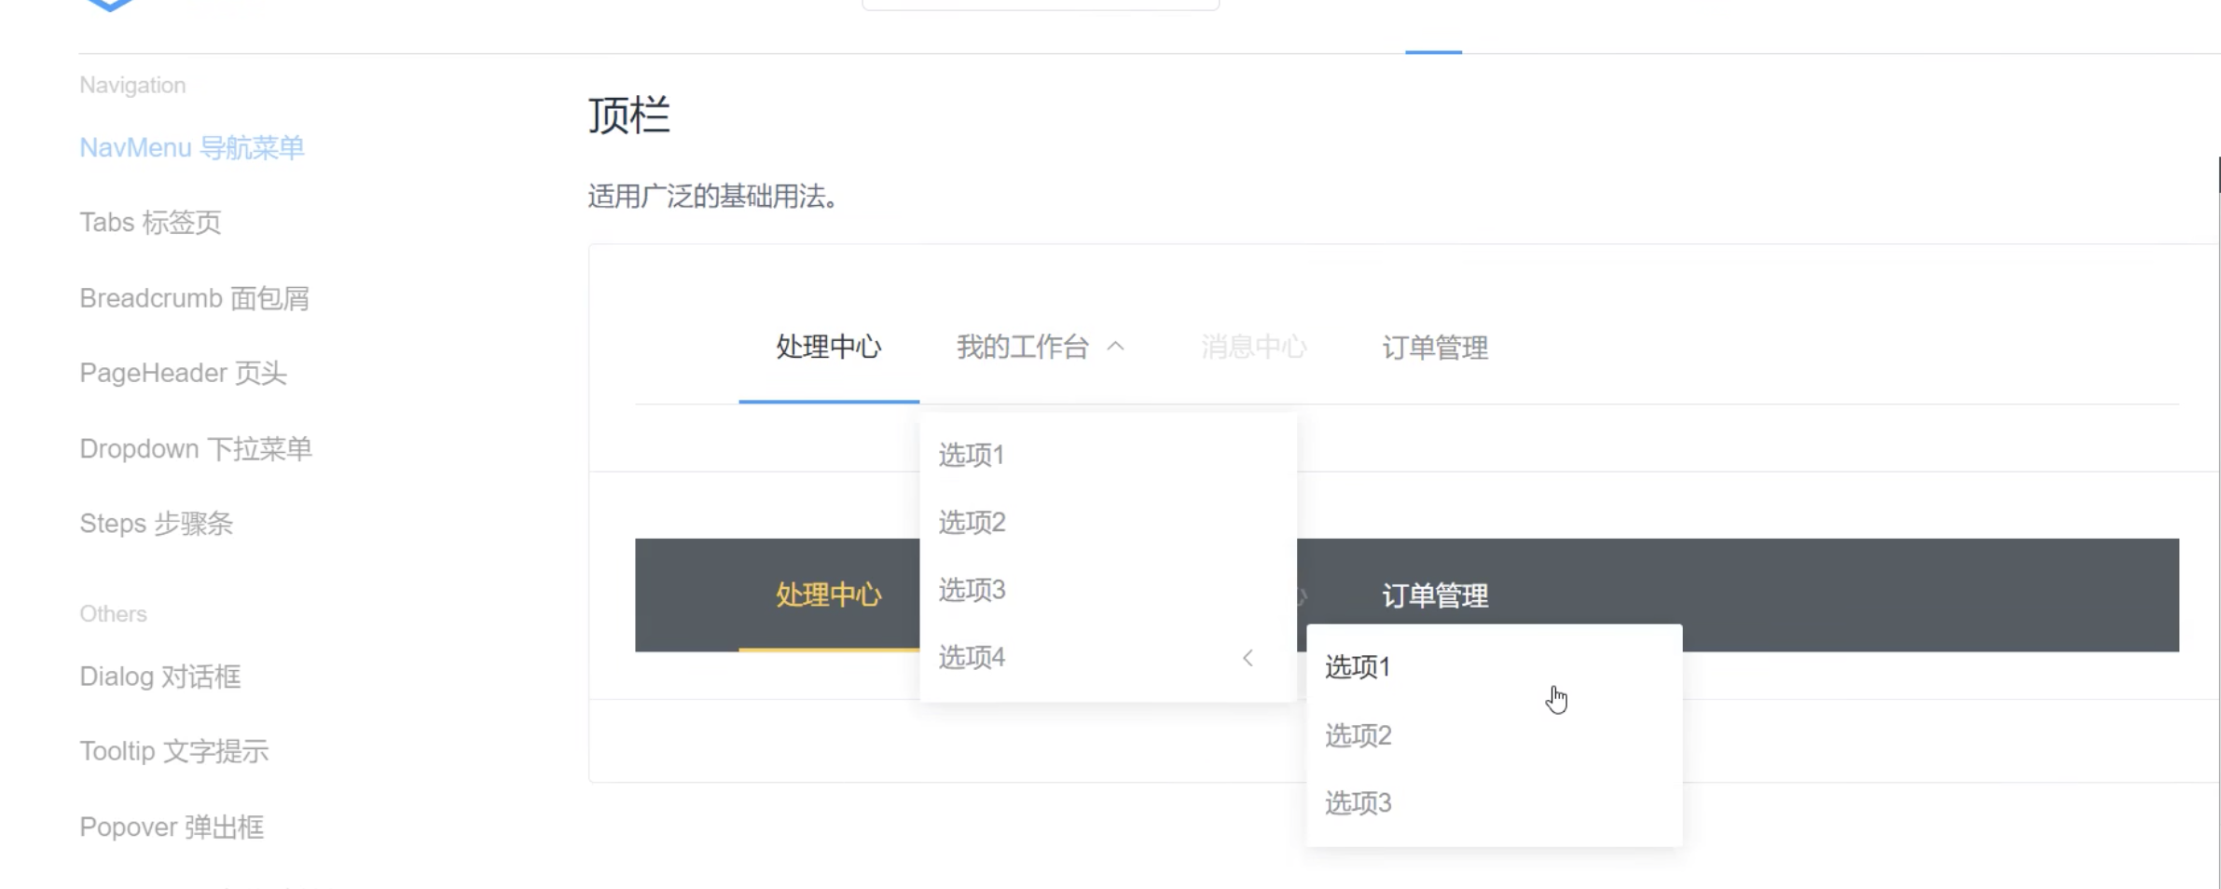Click the up chevron beside 我的工作台

pyautogui.click(x=1115, y=347)
